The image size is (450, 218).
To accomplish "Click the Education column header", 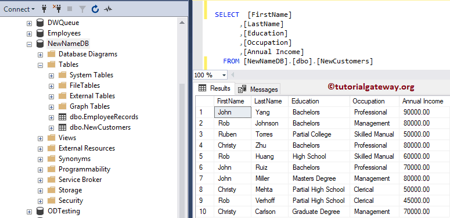I will pyautogui.click(x=319, y=101).
